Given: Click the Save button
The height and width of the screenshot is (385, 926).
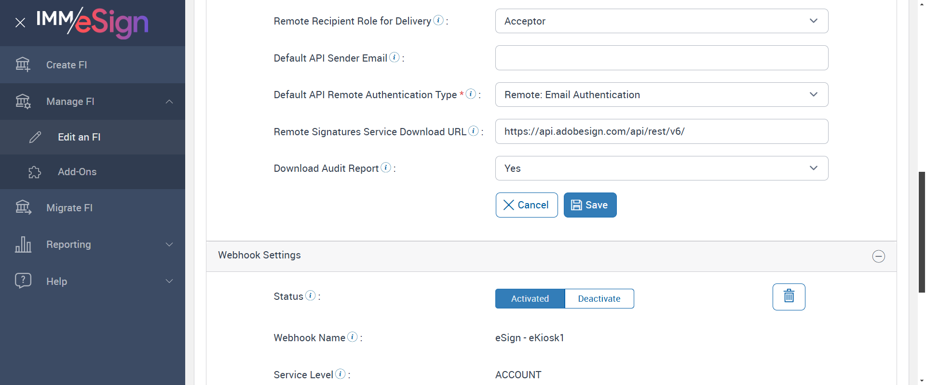Looking at the screenshot, I should 590,205.
